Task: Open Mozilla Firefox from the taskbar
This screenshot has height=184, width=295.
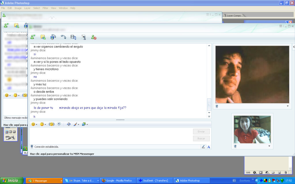Action: coord(117,181)
